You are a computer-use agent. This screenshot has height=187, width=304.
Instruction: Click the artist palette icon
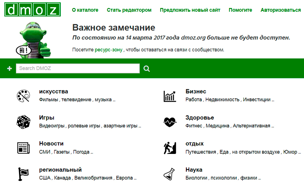pos(23,96)
